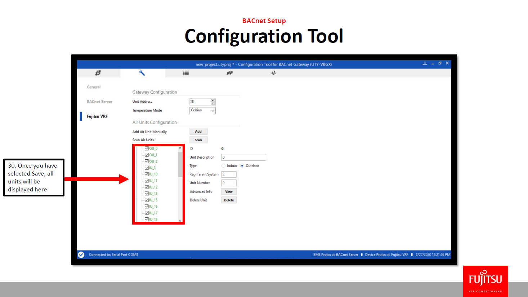Click the 'Connected to: Serial Port COM3' status

(x=113, y=255)
